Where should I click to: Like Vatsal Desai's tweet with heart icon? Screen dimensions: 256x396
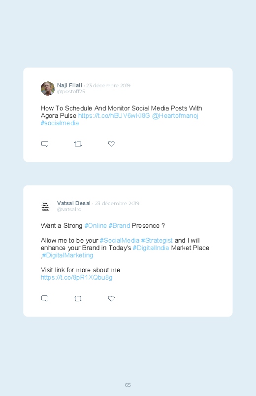(111, 298)
